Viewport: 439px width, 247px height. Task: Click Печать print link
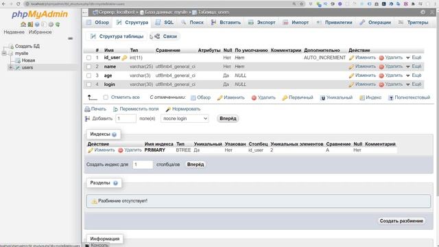(x=95, y=109)
